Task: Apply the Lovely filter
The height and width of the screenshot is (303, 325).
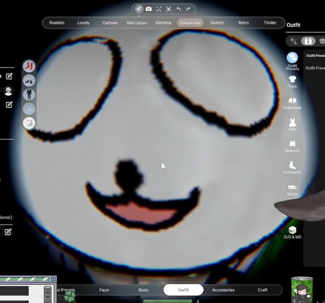Action: click(84, 23)
